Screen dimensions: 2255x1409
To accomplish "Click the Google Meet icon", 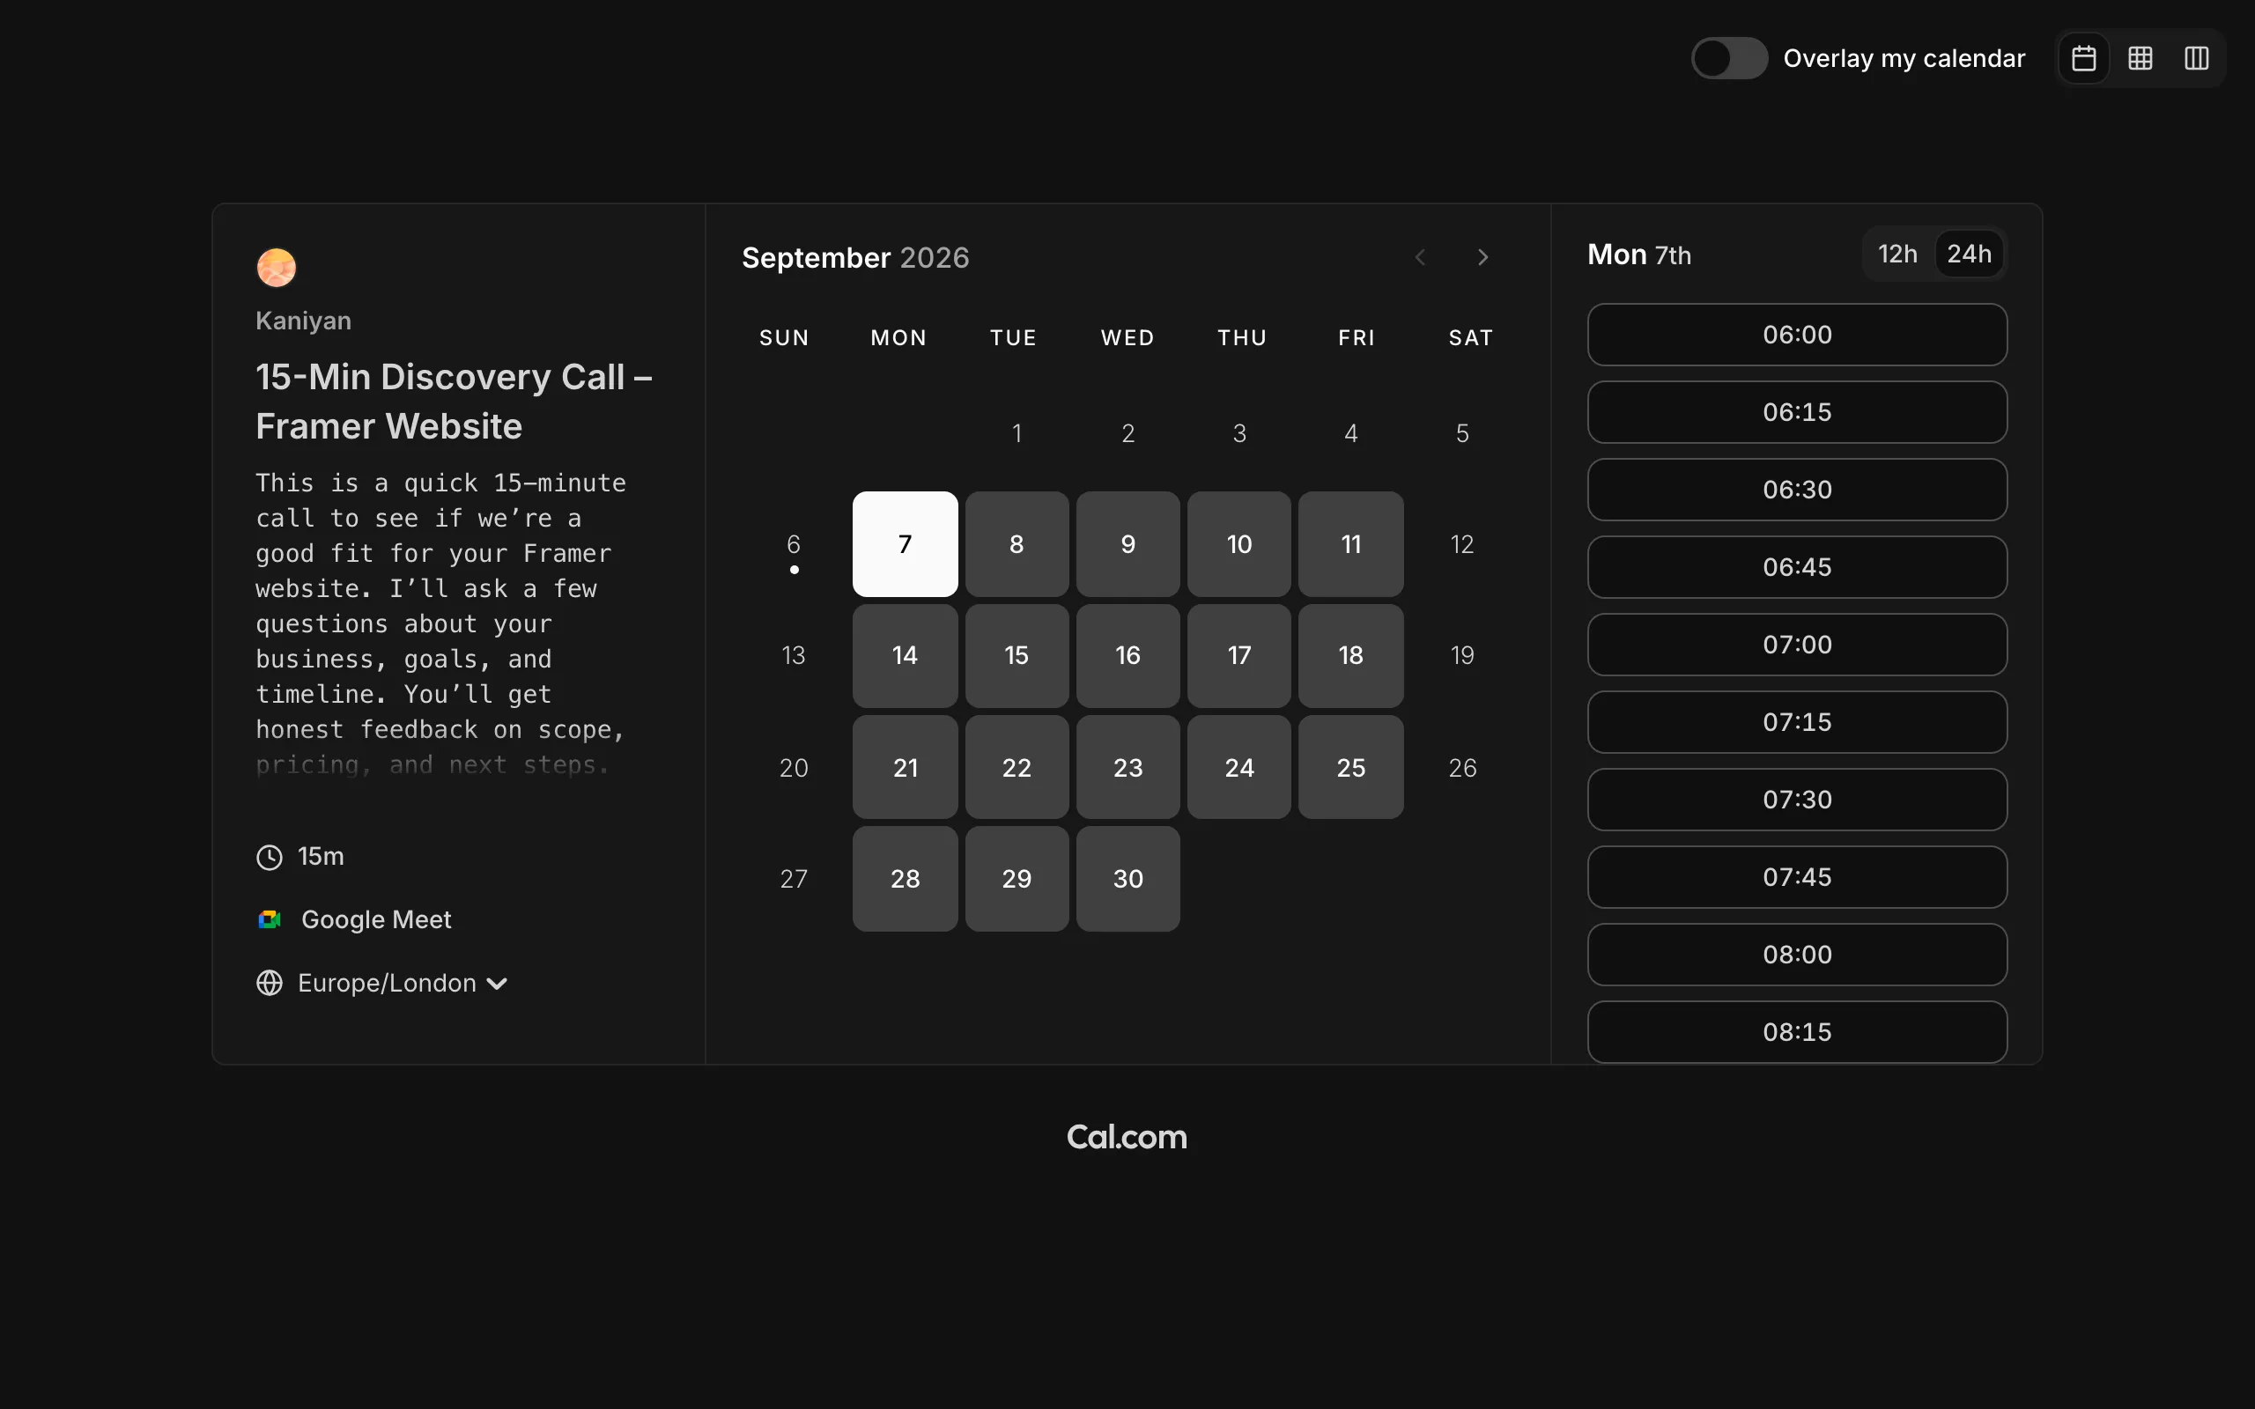I will coord(270,919).
